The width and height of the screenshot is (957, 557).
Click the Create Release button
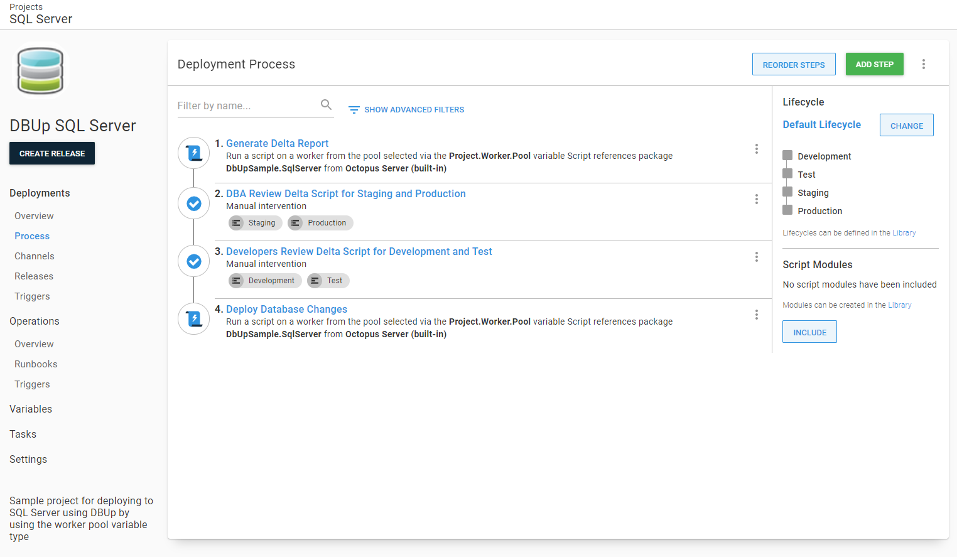tap(52, 153)
